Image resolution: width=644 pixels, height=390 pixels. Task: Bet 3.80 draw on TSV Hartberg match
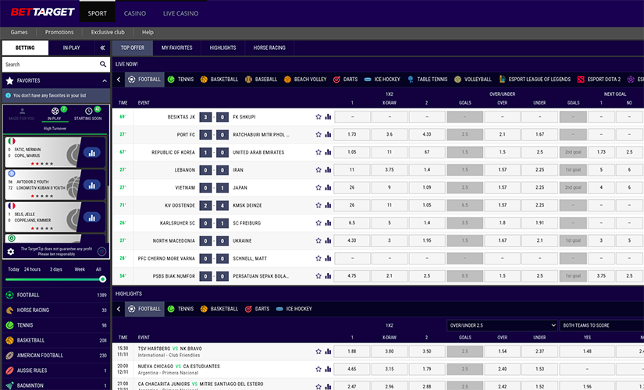click(x=390, y=352)
